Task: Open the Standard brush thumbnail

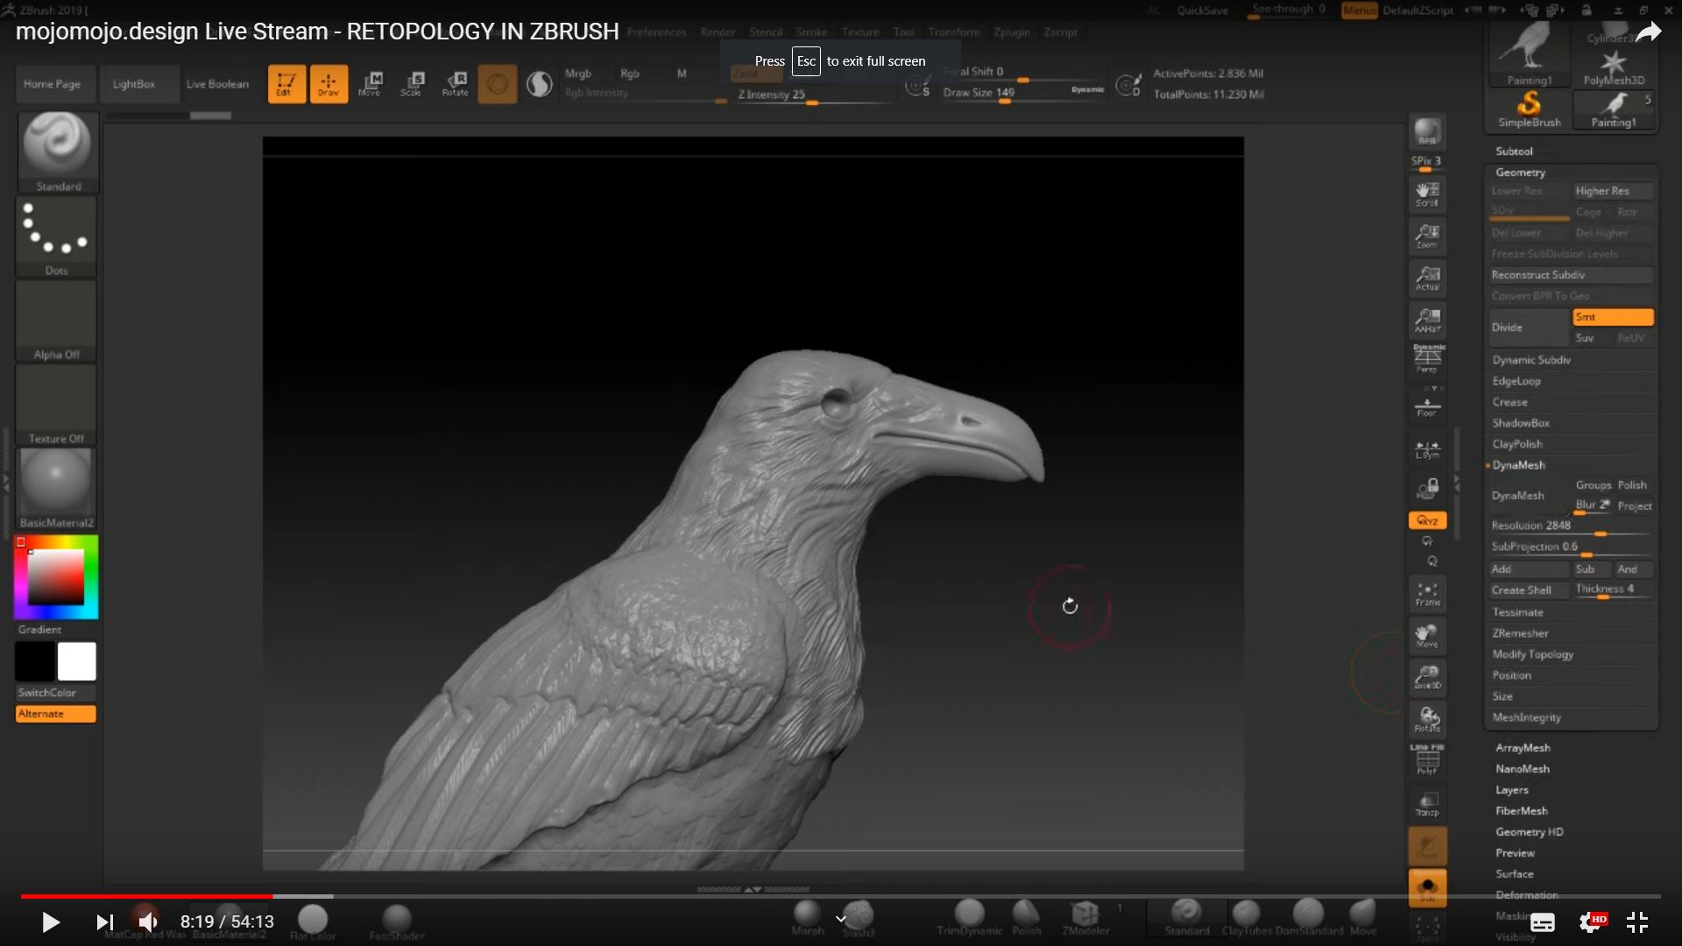Action: click(58, 152)
